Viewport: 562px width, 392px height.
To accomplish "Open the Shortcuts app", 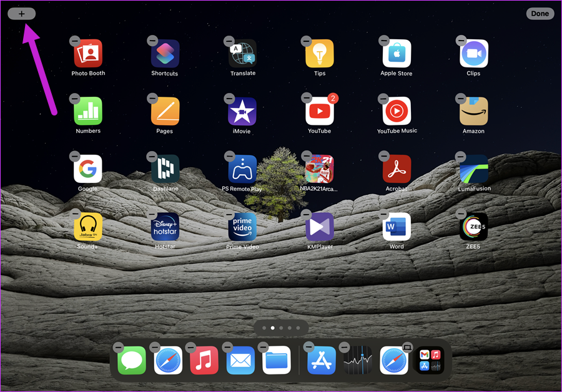I will [165, 54].
